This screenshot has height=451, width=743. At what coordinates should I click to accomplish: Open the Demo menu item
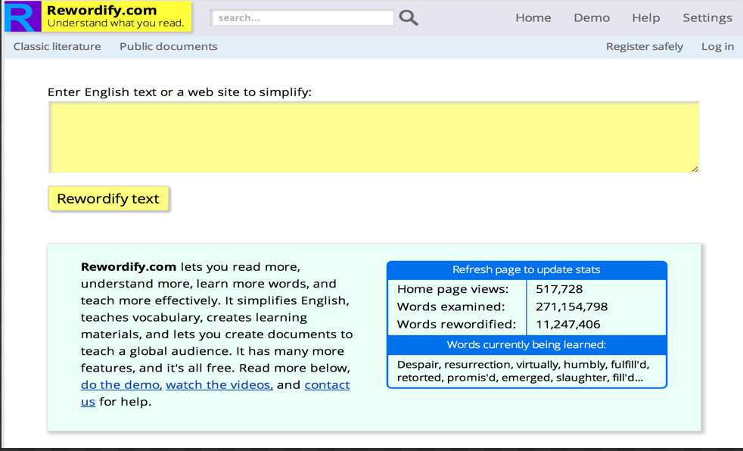point(592,18)
